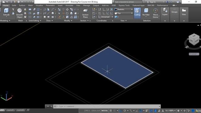
Task: Toggle lineweight display in status bar
Action: point(147,110)
